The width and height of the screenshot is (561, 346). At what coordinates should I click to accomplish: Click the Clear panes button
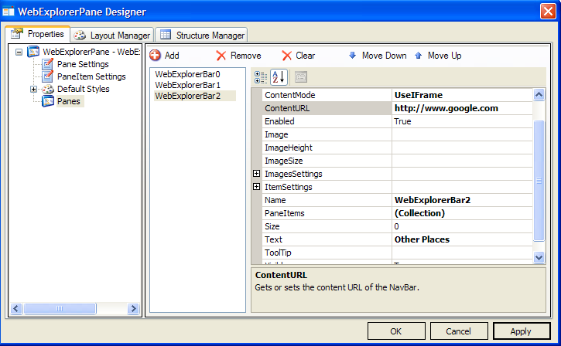click(x=298, y=56)
